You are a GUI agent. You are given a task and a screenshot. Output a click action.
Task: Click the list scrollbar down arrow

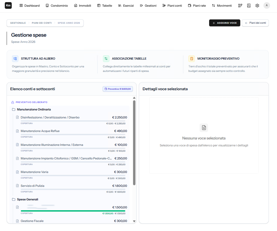tap(134, 221)
